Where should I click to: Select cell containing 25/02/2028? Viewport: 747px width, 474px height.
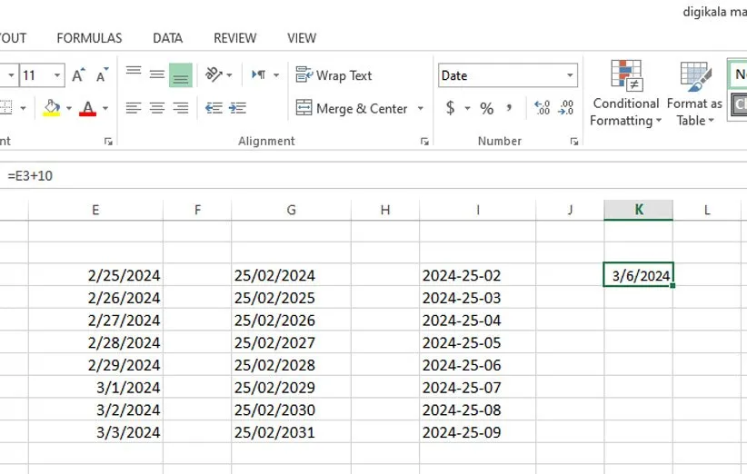coord(291,365)
